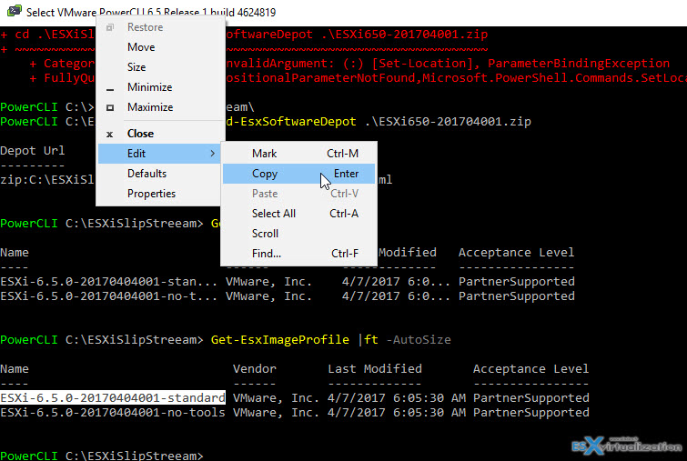Select Size in the window menu

136,67
